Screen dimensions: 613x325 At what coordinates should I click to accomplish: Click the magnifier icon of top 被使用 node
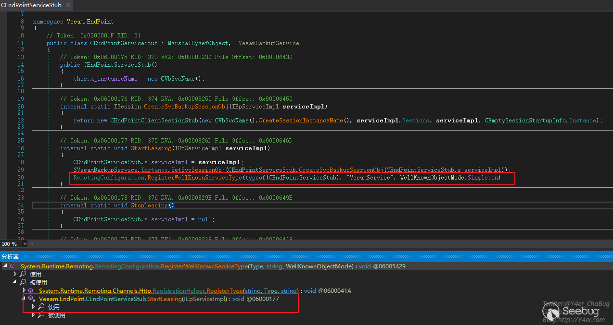click(x=23, y=282)
